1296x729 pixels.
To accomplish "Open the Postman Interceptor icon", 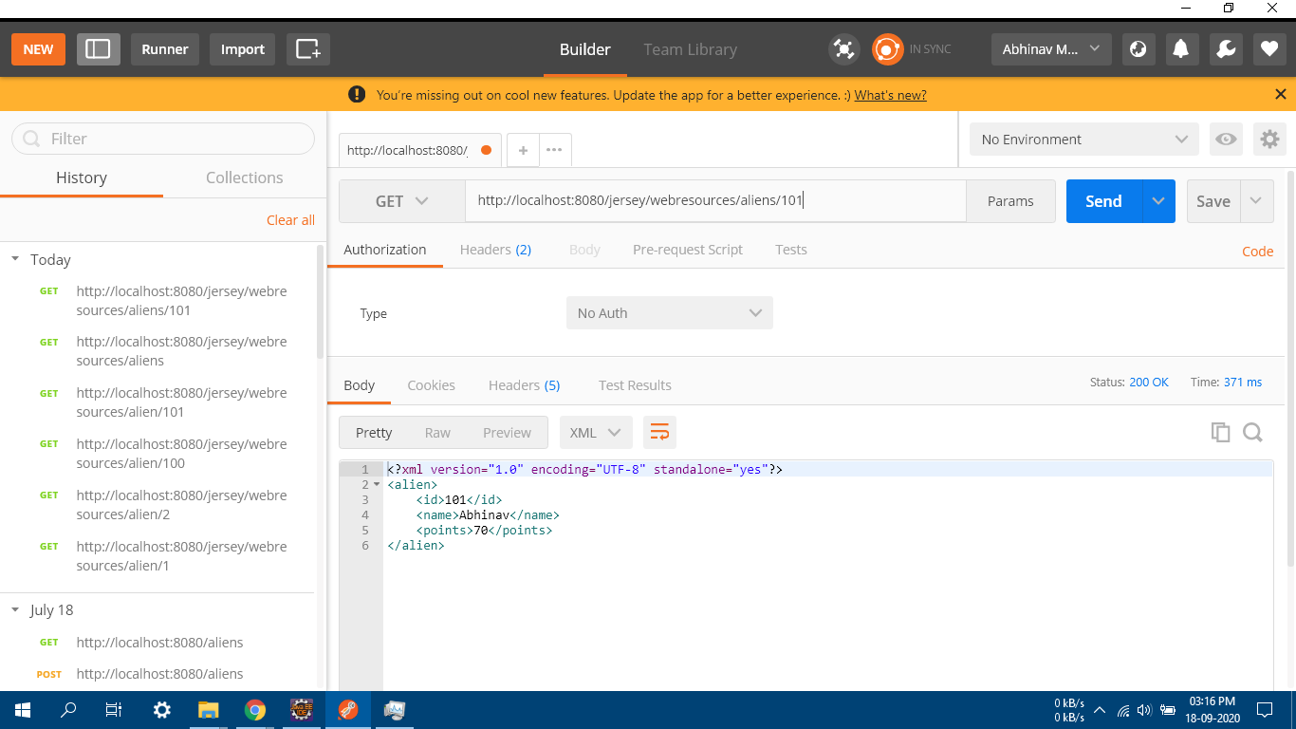I will pyautogui.click(x=843, y=48).
